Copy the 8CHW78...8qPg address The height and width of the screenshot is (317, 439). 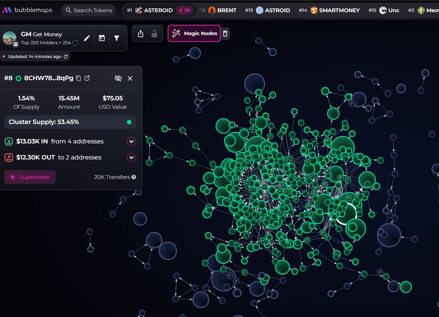pos(79,78)
